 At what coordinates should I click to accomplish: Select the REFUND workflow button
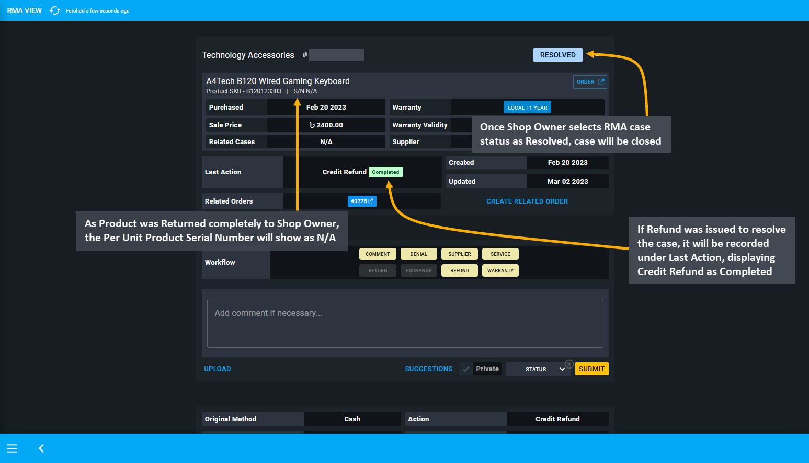tap(459, 271)
